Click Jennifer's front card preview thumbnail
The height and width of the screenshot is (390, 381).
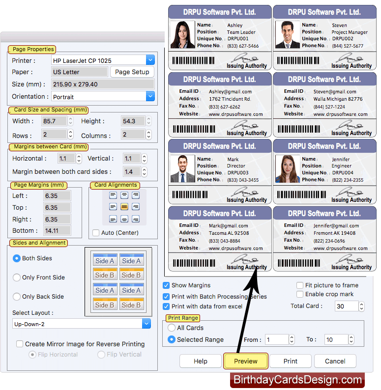325,171
